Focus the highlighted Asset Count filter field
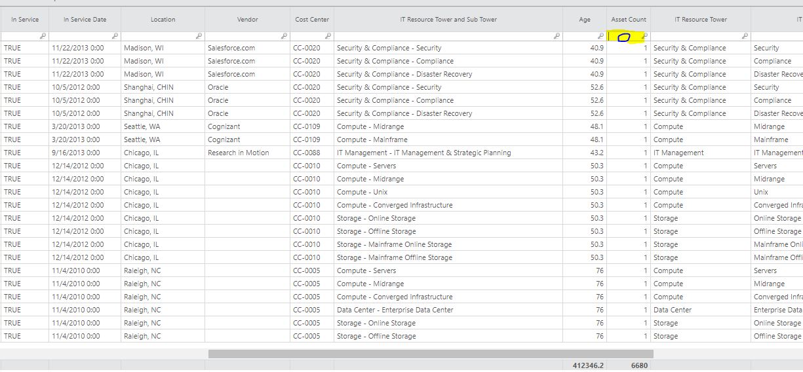This screenshot has width=803, height=372. point(625,37)
